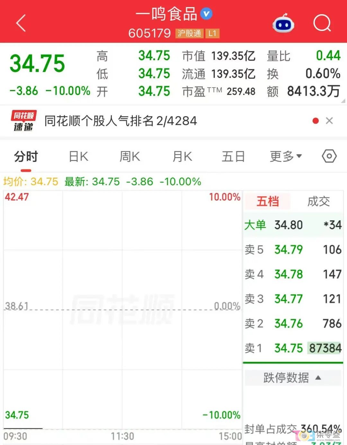This screenshot has width=347, height=445.
Task: Tap 市盈TTM 259.48 value
Action: pyautogui.click(x=241, y=92)
